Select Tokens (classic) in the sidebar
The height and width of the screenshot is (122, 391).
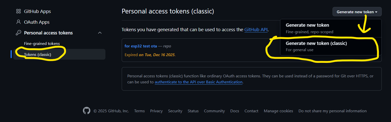click(x=38, y=54)
